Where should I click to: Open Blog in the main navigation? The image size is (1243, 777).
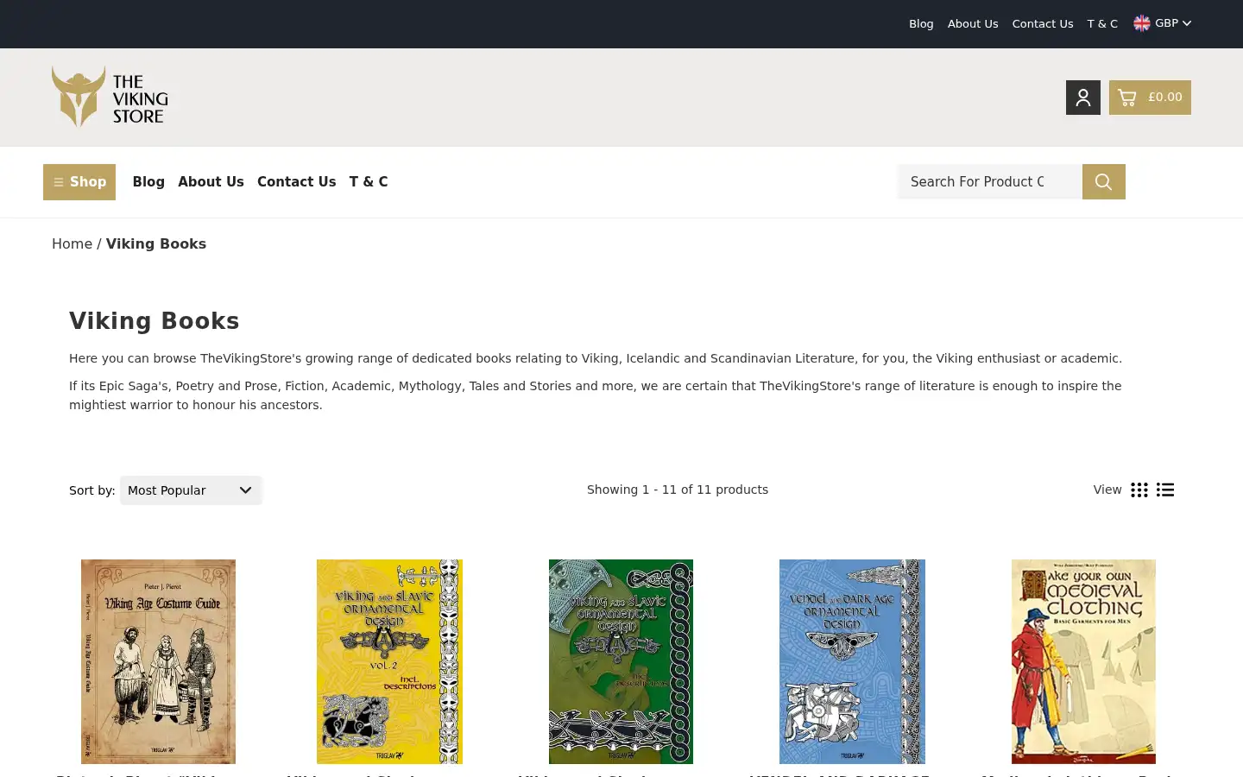click(148, 182)
